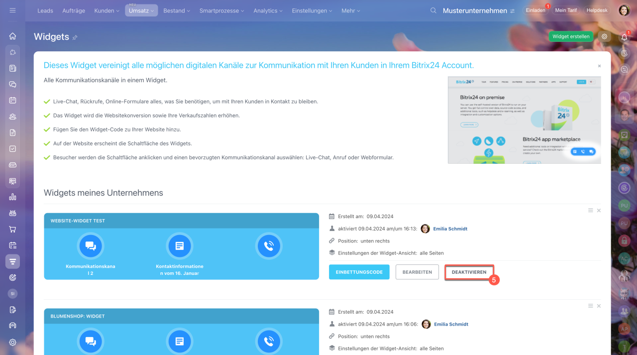
Task: Open the hamburger menu at top left
Action: pos(12,10)
